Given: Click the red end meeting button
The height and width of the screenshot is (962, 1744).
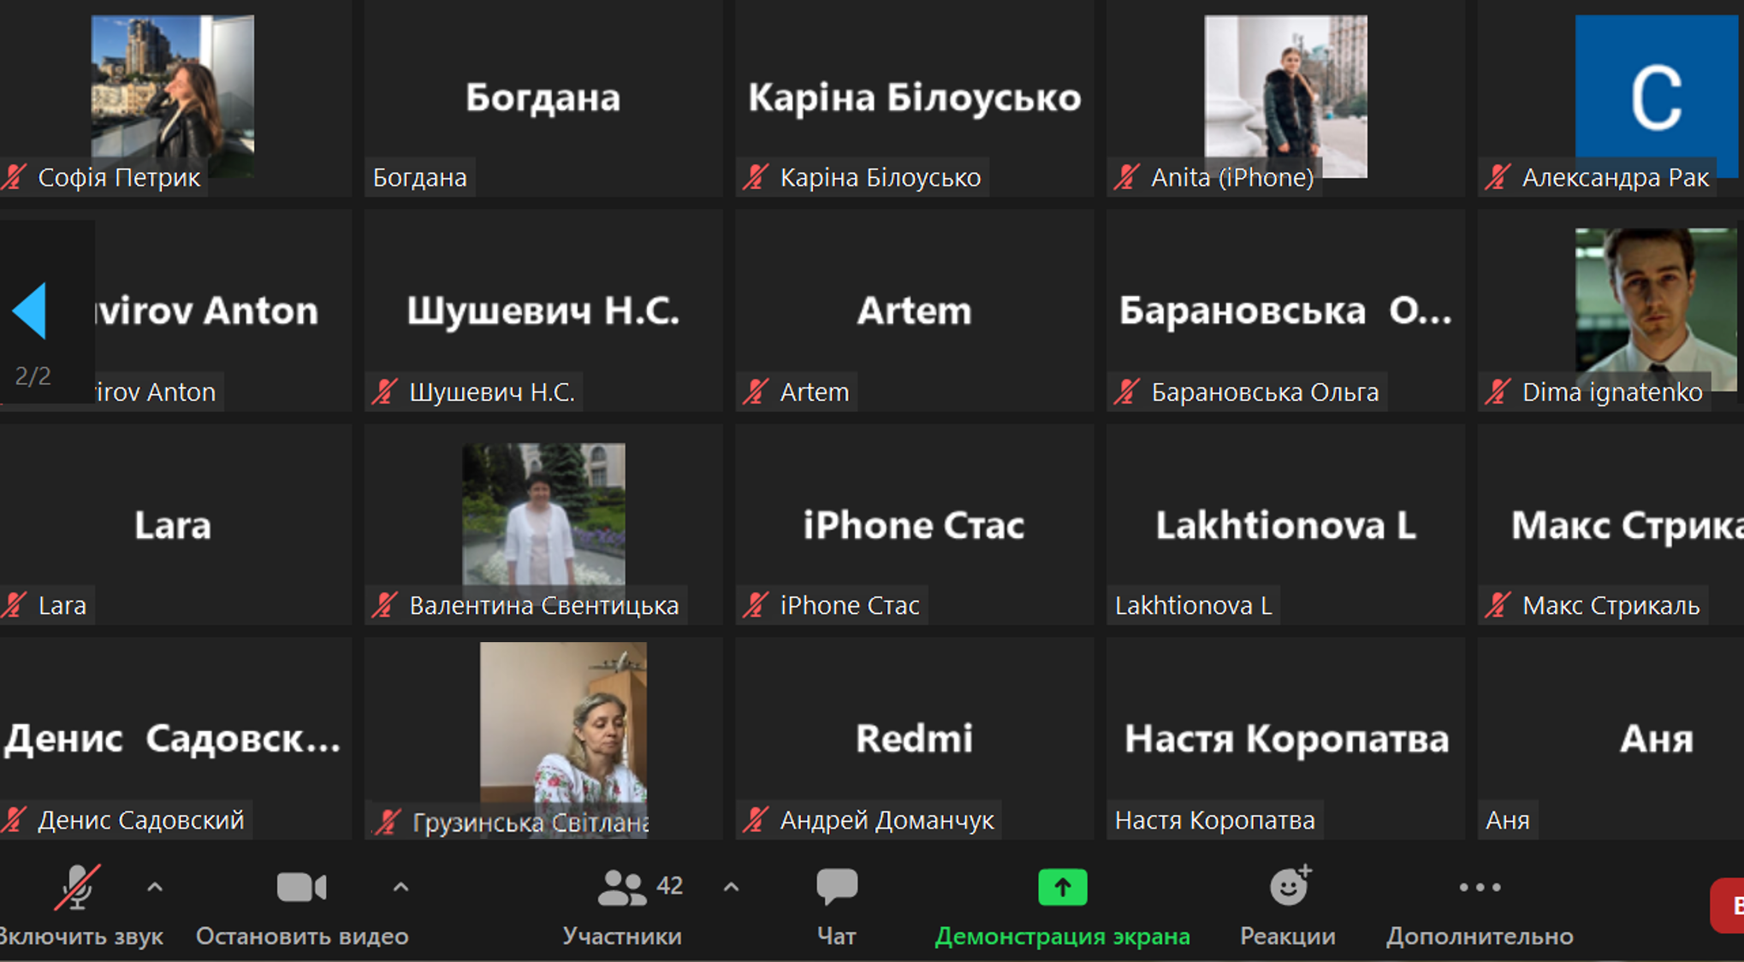Looking at the screenshot, I should pyautogui.click(x=1729, y=906).
